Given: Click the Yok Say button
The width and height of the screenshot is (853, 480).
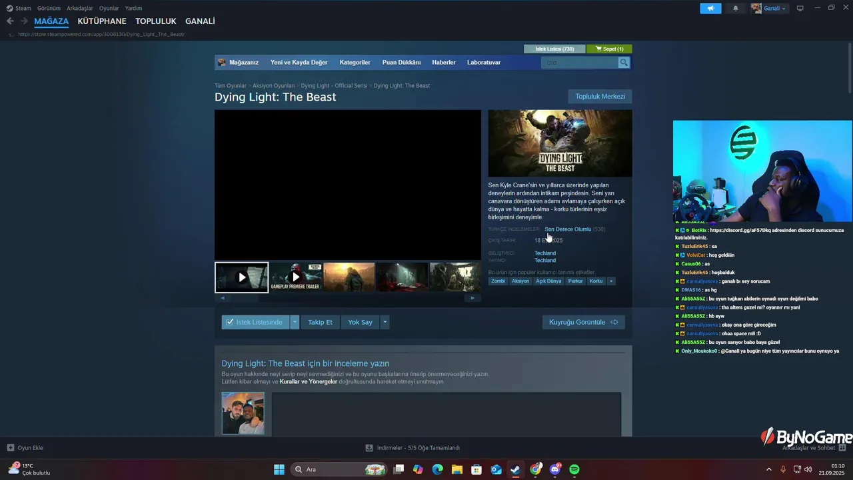Looking at the screenshot, I should [x=360, y=322].
